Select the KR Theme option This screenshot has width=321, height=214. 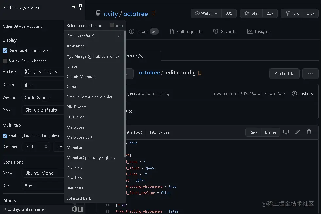click(x=94, y=117)
